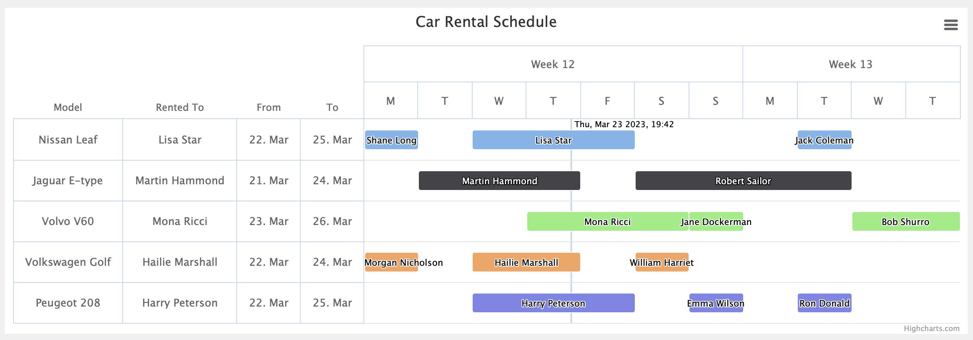Image resolution: width=973 pixels, height=340 pixels.
Task: Click the Shane Long rental bar
Action: [x=391, y=140]
